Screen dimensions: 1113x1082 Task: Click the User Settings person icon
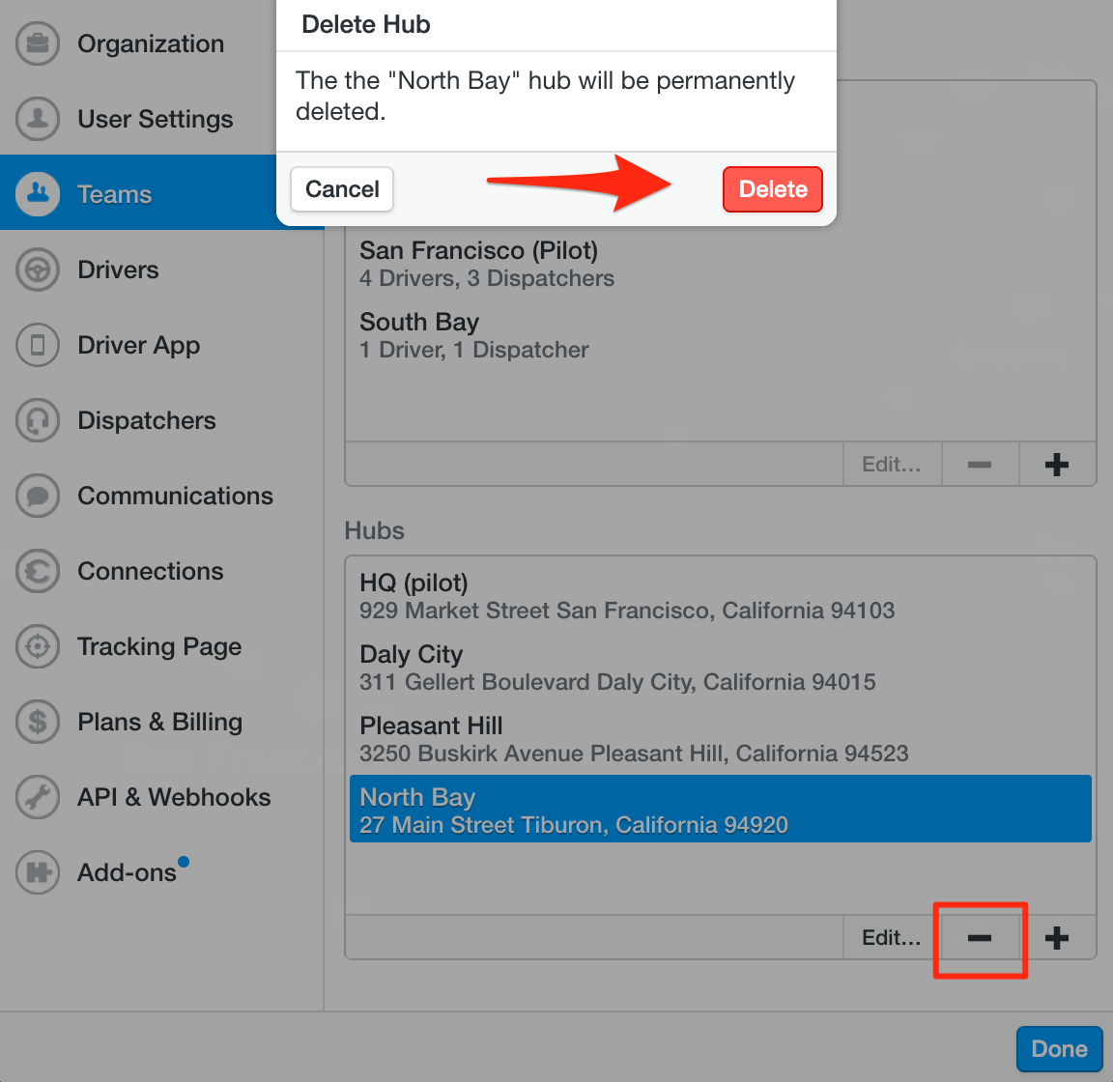38,119
